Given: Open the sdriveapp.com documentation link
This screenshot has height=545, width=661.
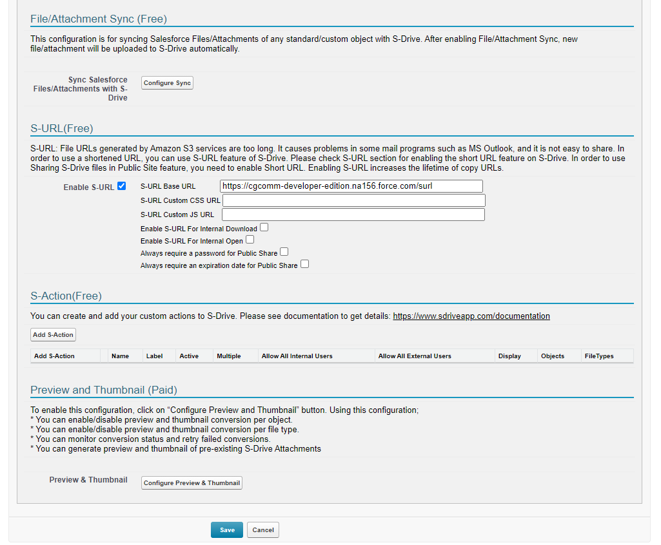Looking at the screenshot, I should tap(471, 316).
